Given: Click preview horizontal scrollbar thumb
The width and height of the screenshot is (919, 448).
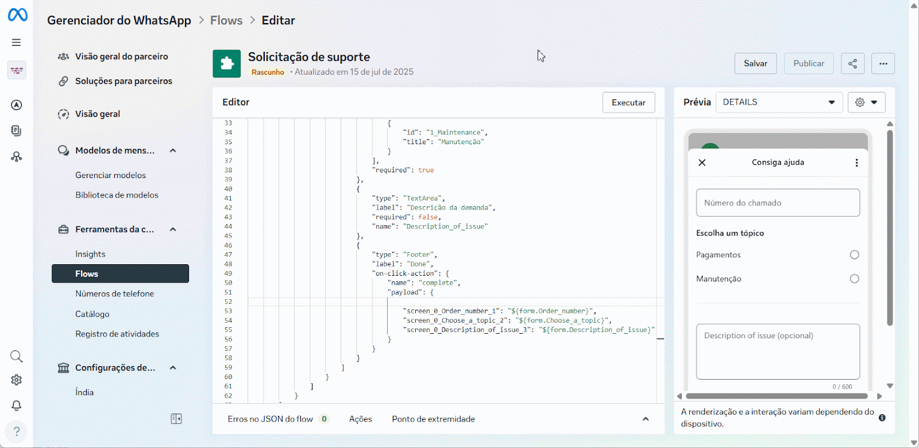Looking at the screenshot, I should click(777, 396).
